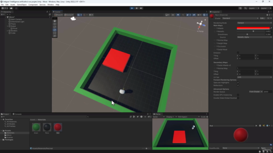Toggle the Specular Highlights checkbox
The width and height of the screenshot is (273, 153).
(238, 82)
